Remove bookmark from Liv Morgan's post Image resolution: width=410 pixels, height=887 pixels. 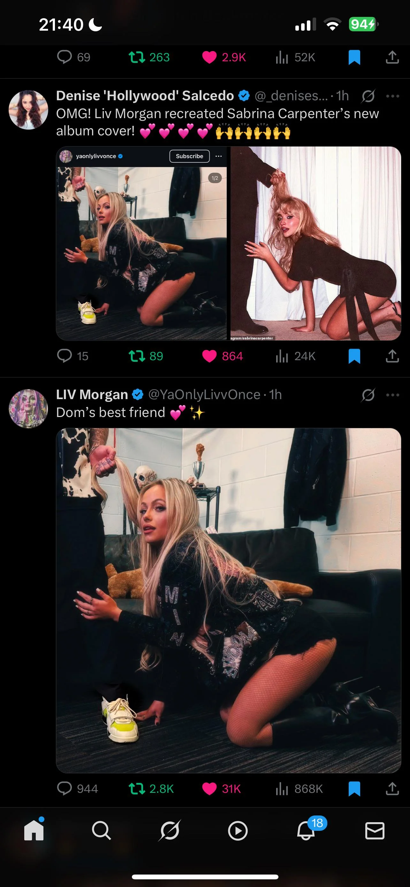(x=354, y=789)
